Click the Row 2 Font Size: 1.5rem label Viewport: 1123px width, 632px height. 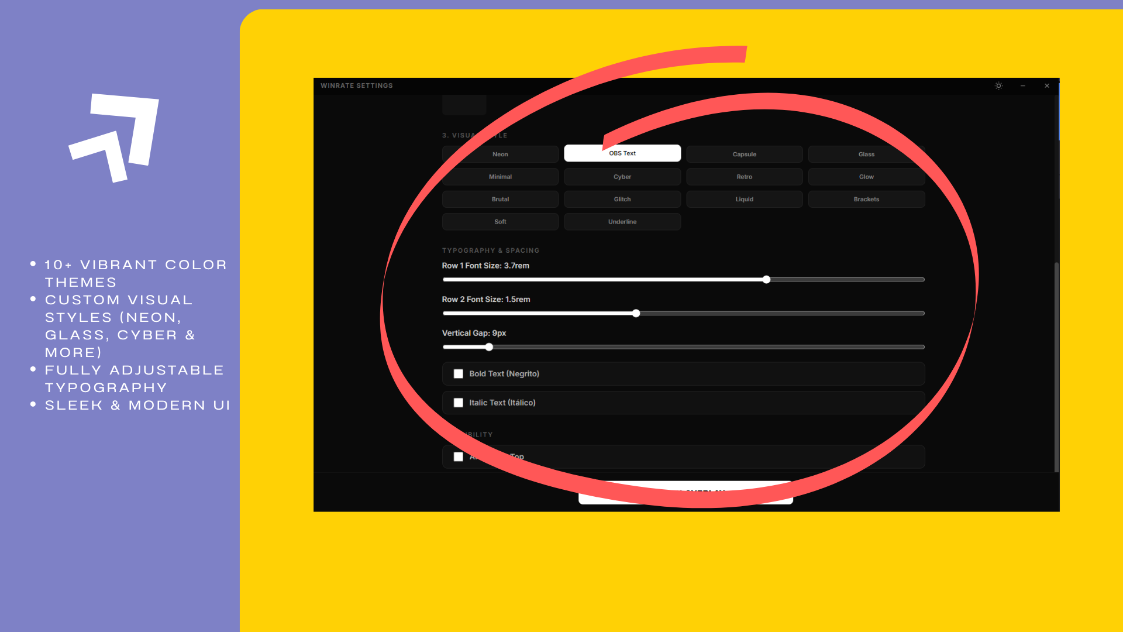486,299
